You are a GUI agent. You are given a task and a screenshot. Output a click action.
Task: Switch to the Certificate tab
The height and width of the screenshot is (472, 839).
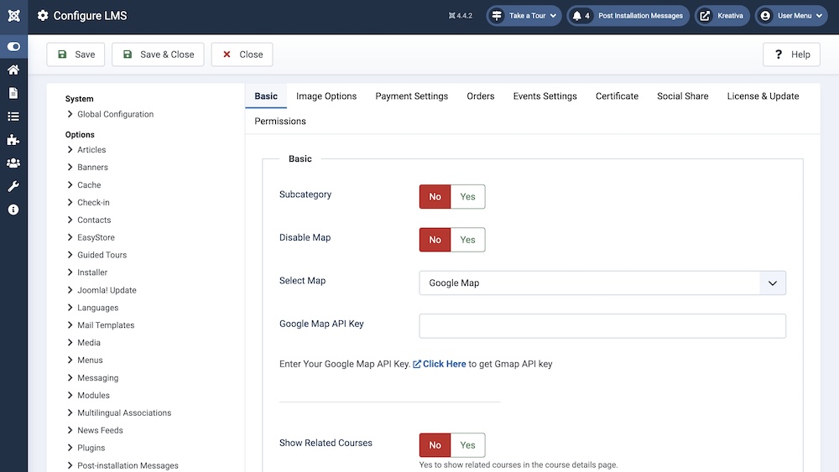coord(617,96)
